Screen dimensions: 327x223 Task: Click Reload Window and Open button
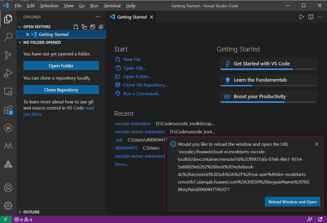point(292,202)
